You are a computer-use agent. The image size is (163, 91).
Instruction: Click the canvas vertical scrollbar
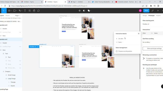click(x=140, y=47)
